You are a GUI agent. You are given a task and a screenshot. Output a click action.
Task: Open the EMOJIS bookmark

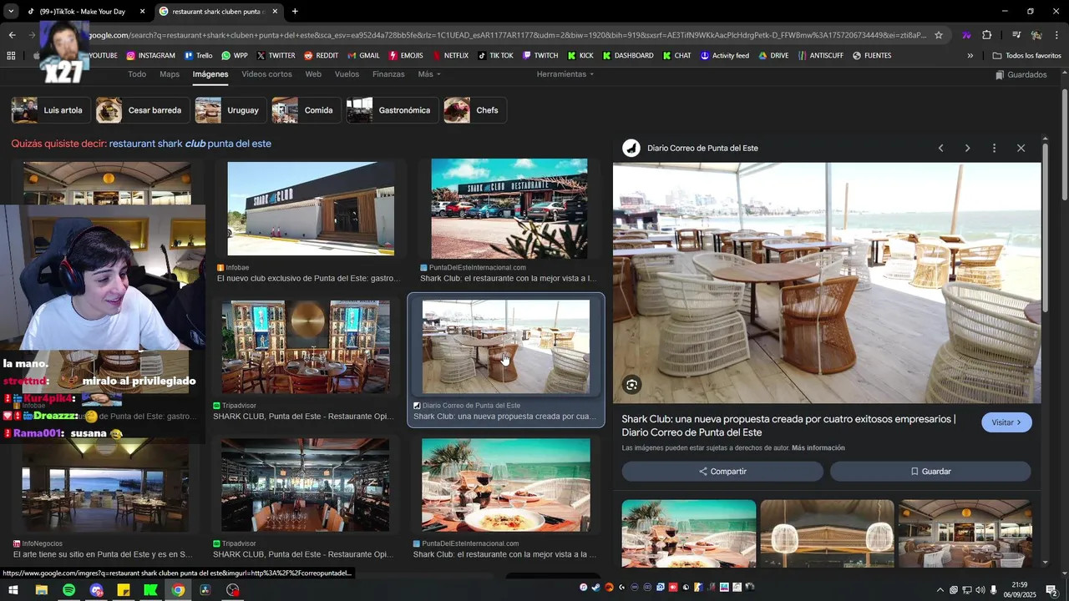pos(406,56)
